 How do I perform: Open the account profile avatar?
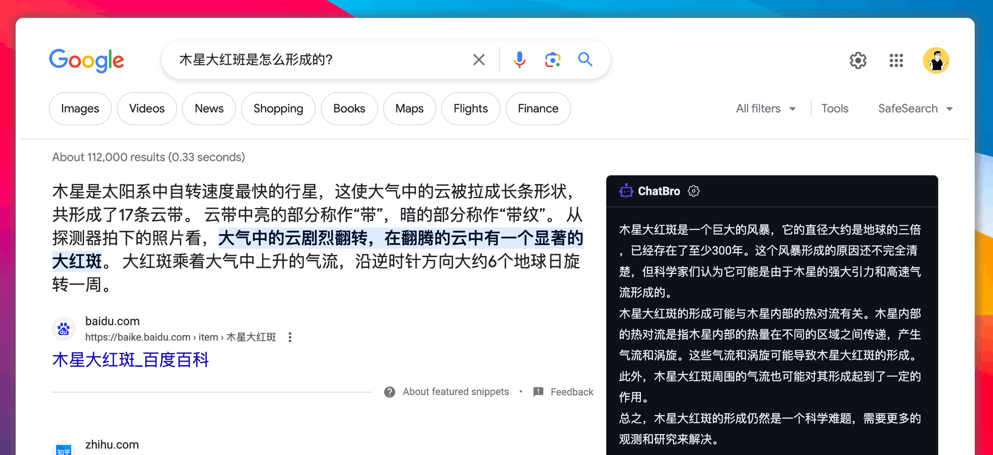[936, 60]
